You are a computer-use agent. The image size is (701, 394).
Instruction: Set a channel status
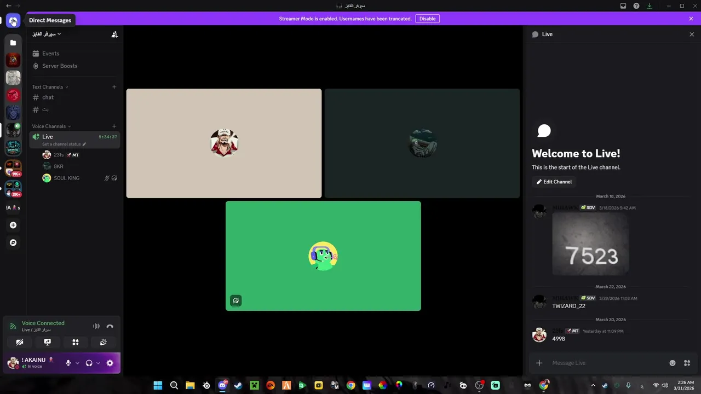pyautogui.click(x=64, y=144)
